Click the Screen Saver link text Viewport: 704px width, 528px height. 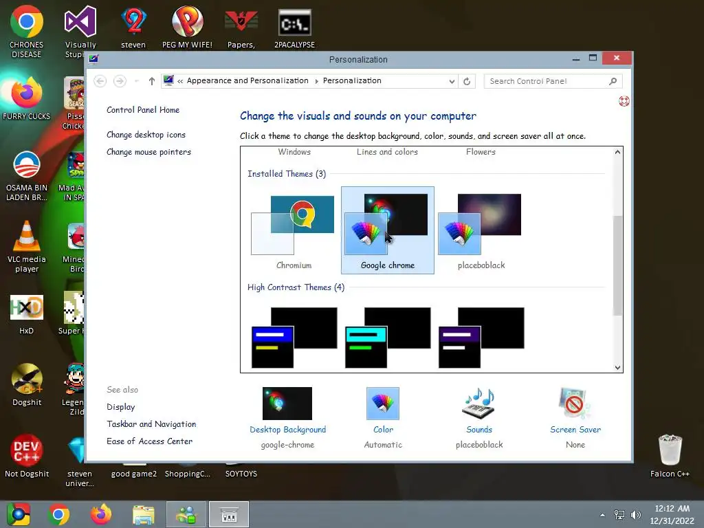click(575, 430)
